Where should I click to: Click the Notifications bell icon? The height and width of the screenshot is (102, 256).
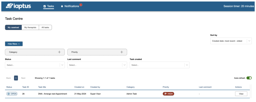tap(62, 6)
